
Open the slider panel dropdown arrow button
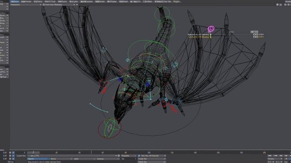click(257, 32)
